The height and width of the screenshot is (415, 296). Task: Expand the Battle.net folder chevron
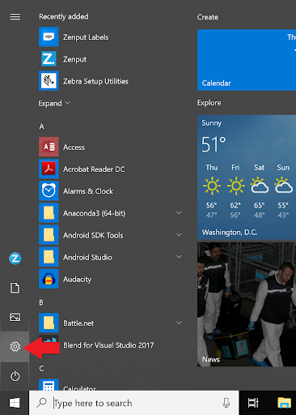[x=179, y=323]
